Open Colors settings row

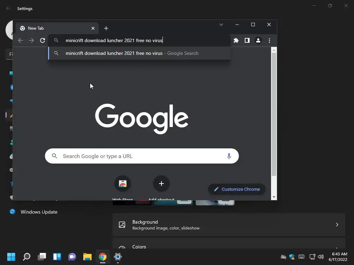coord(229,244)
